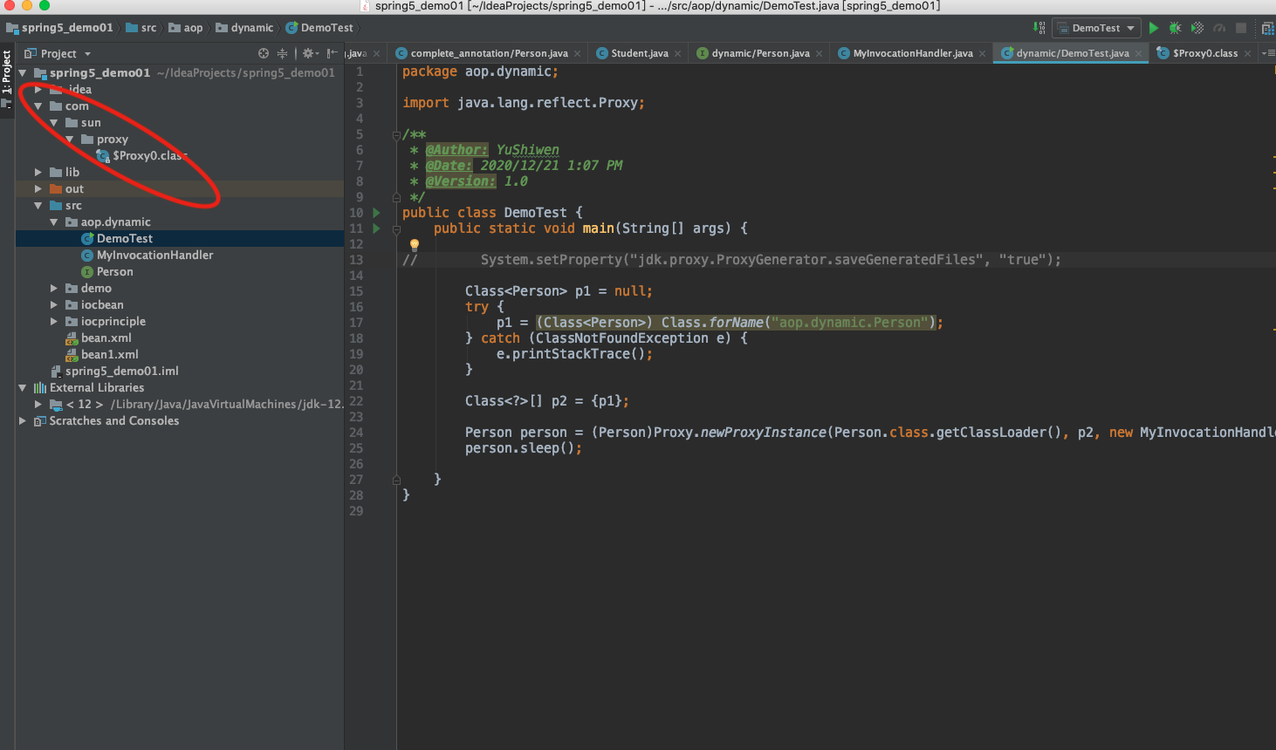Switch to the MyInvocationHandler.java tab

click(x=909, y=52)
